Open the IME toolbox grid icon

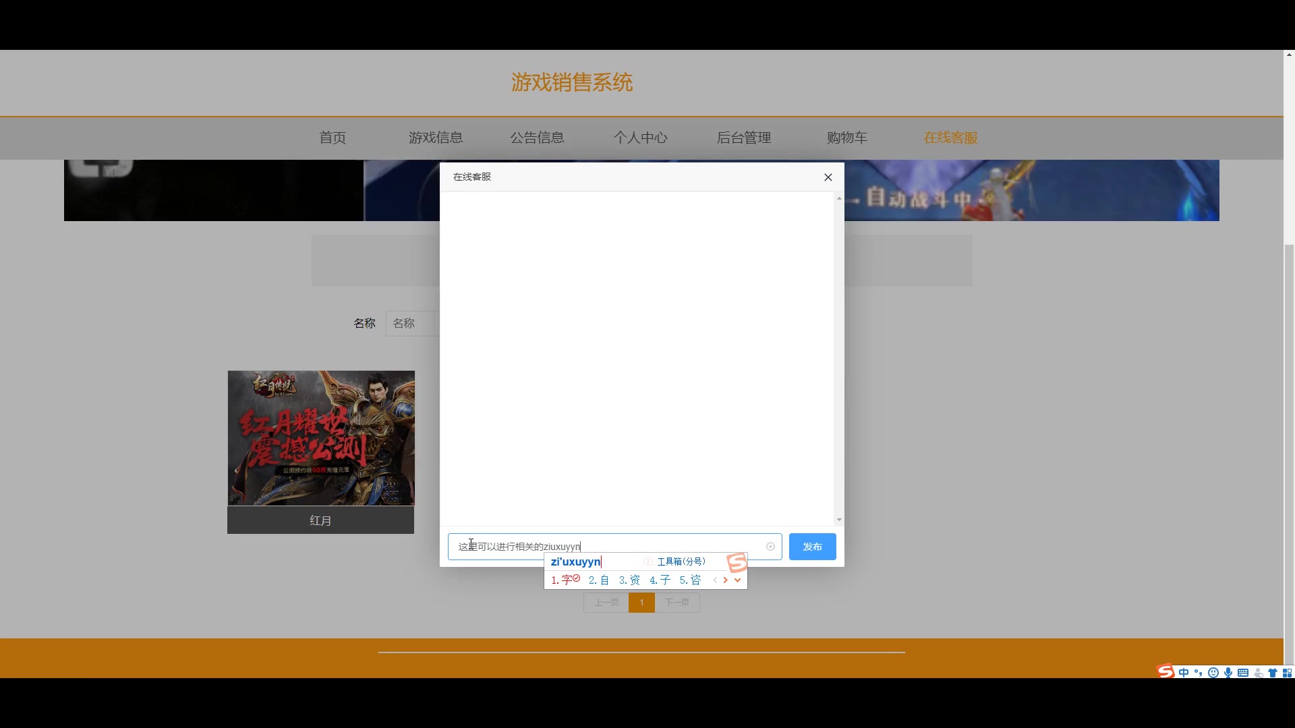coord(1287,673)
